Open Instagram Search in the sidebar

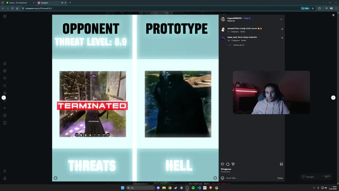(x=5, y=86)
